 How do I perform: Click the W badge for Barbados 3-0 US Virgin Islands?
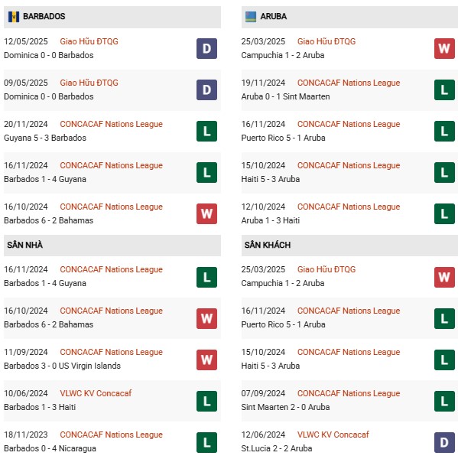tap(206, 360)
